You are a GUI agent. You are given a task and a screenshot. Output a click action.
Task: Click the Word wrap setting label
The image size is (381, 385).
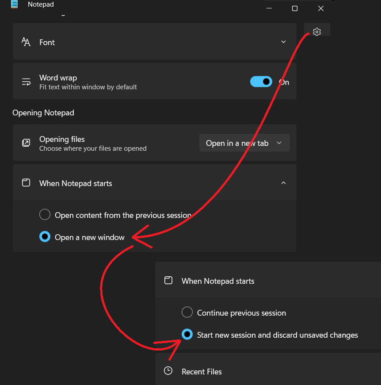click(58, 78)
